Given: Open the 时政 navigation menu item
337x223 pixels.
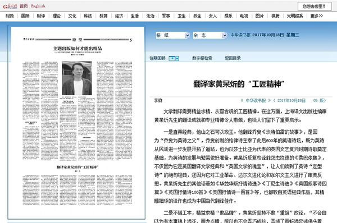Looking at the screenshot, I should pyautogui.click(x=10, y=16).
